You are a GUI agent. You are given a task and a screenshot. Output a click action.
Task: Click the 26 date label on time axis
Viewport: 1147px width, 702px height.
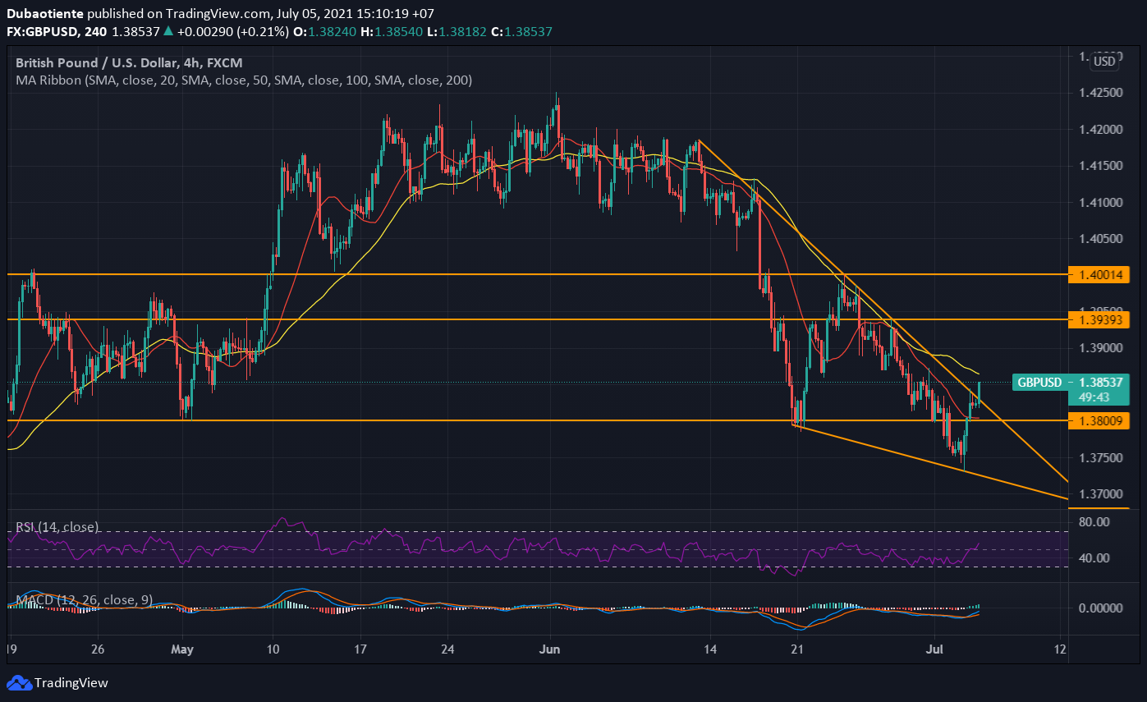click(97, 649)
